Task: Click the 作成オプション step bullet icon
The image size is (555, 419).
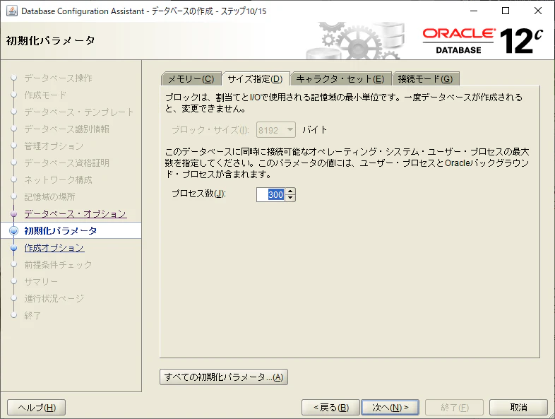Action: (x=14, y=248)
